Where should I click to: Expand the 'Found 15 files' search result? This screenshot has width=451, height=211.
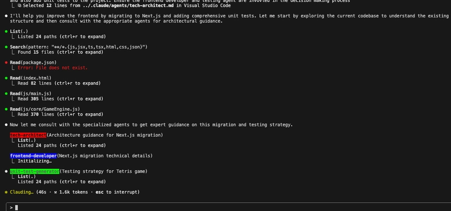pyautogui.click(x=60, y=52)
